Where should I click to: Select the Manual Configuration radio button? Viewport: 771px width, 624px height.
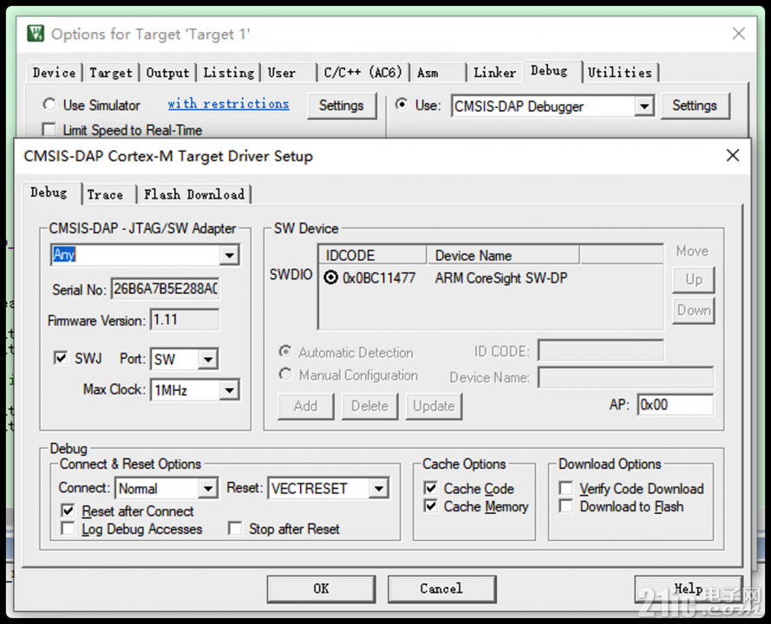[284, 374]
